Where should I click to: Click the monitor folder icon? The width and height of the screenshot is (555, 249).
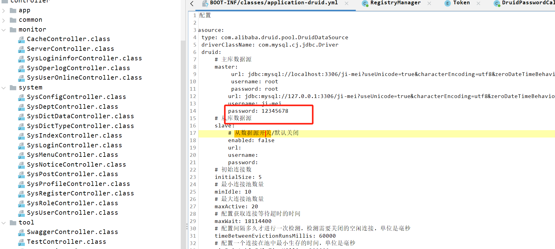(x=13, y=30)
